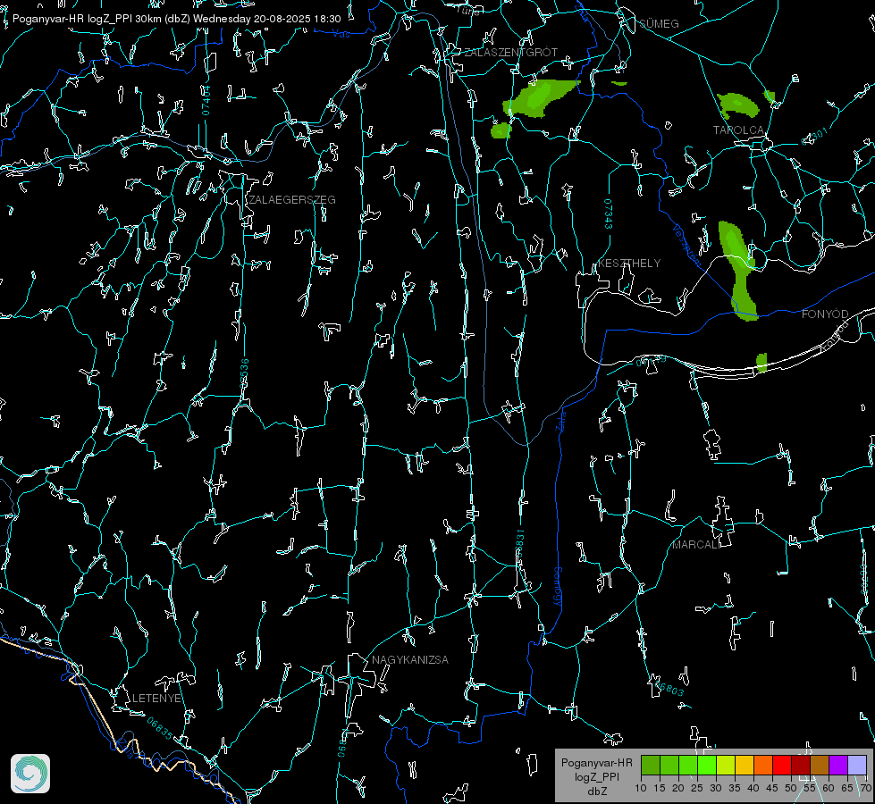
Task: Click the KESZTHELY city label
Action: [x=629, y=263]
